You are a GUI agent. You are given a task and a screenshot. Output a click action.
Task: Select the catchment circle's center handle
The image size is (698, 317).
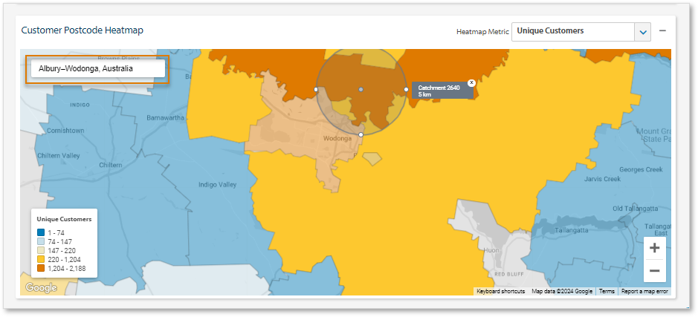tap(361, 89)
